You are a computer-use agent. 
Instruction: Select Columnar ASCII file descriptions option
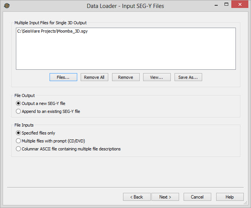(x=18, y=149)
